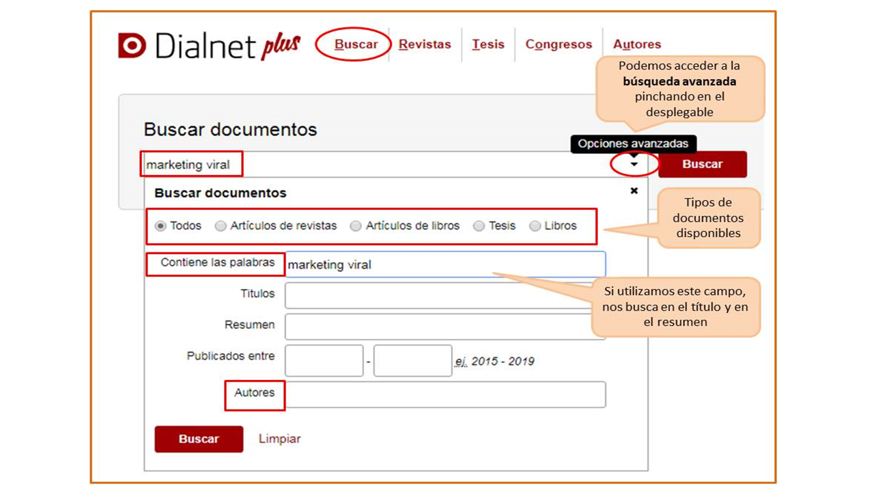Select the Tesis radio button
874x492 pixels.
pyautogui.click(x=479, y=226)
